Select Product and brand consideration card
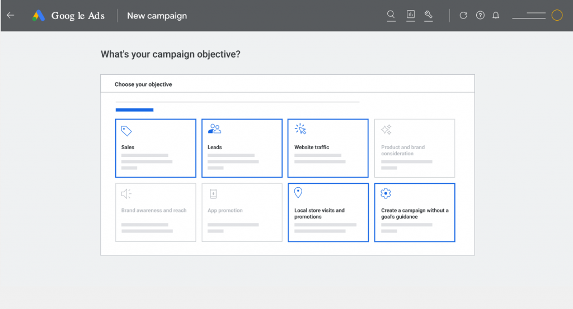The width and height of the screenshot is (573, 309). (415, 148)
